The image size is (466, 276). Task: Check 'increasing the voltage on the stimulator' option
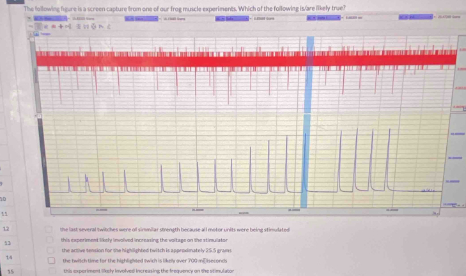click(x=50, y=240)
